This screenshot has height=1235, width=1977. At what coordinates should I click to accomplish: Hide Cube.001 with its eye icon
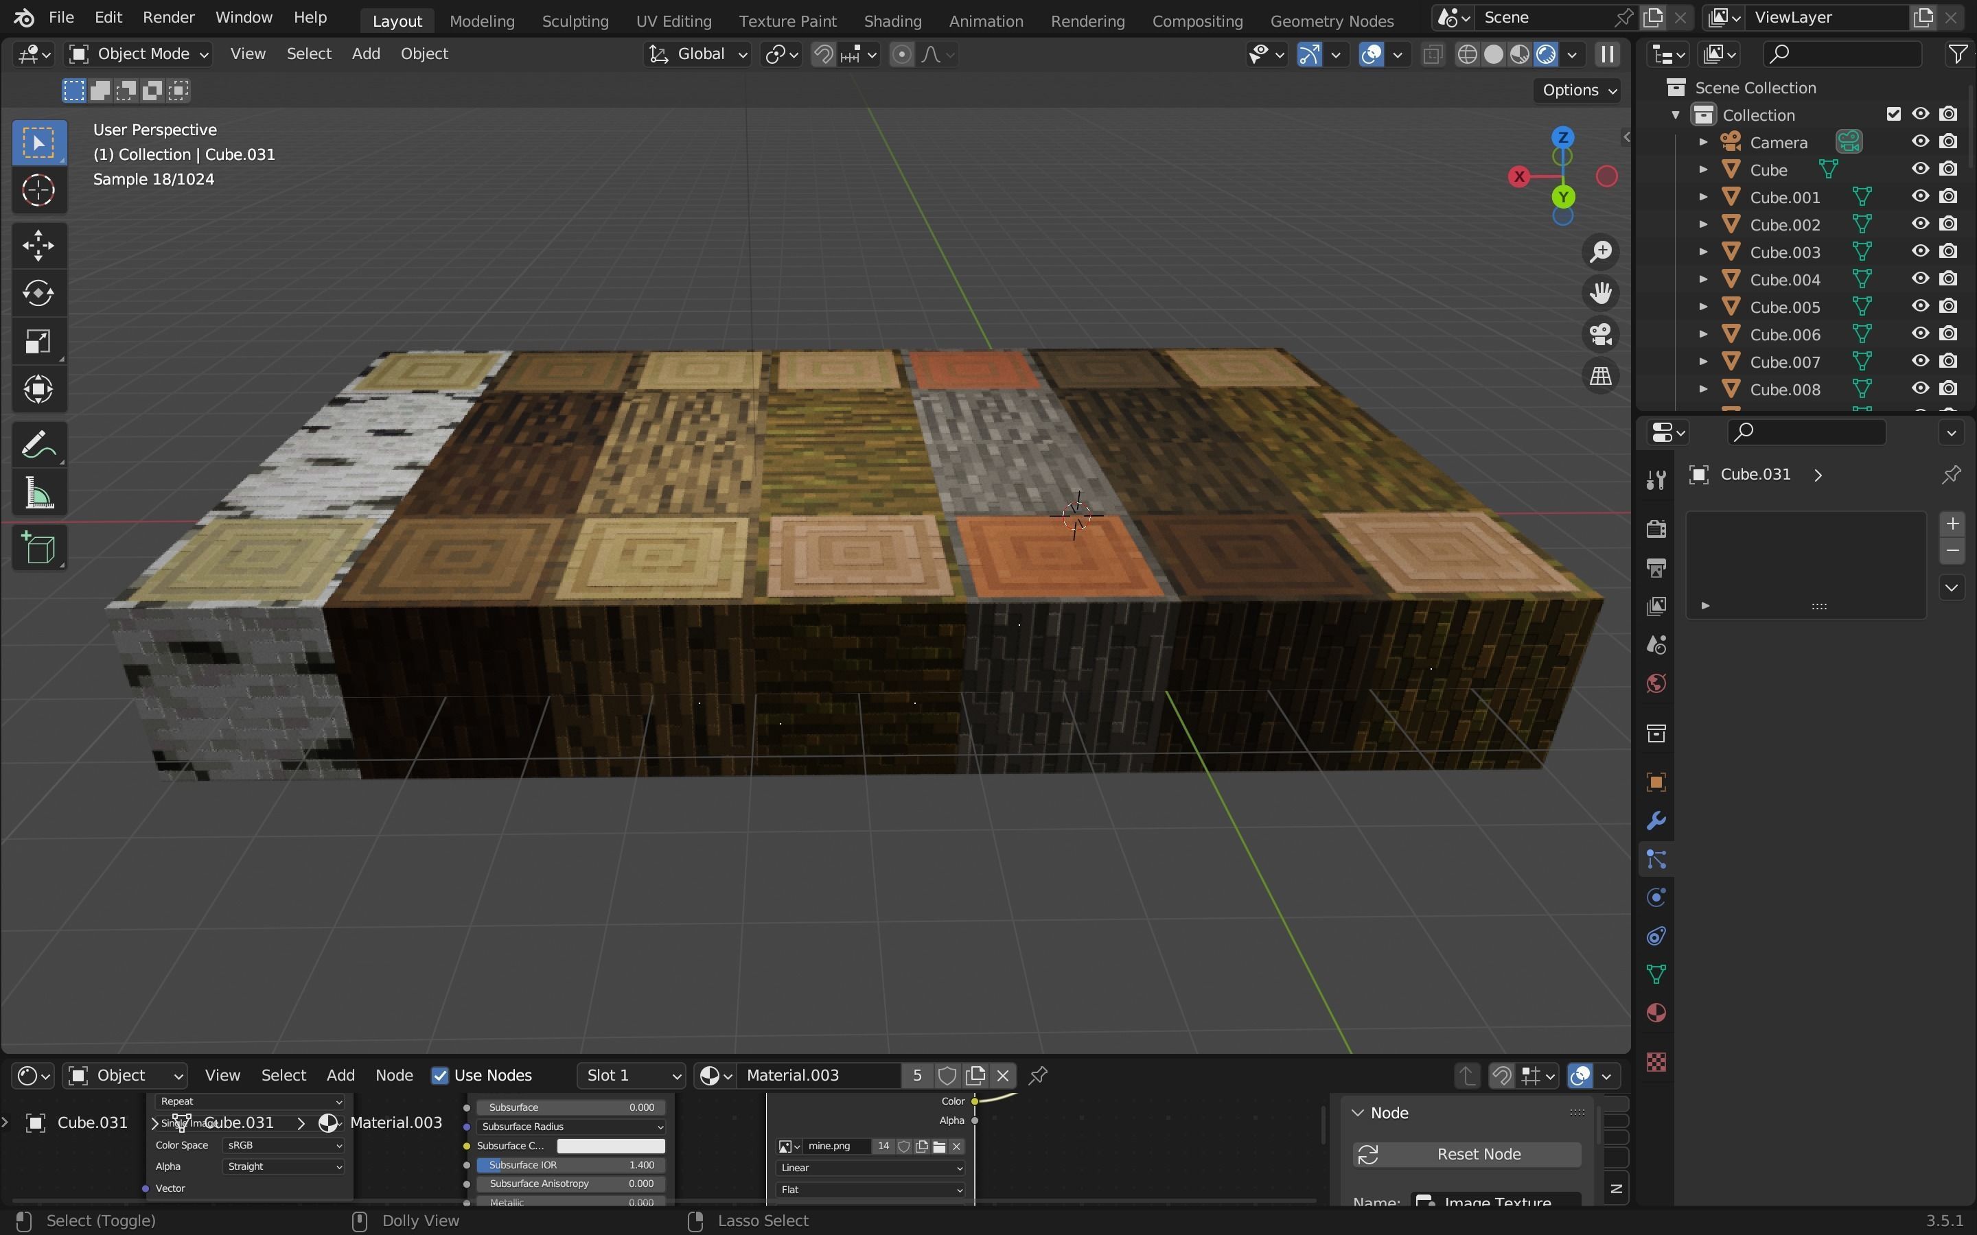[x=1920, y=196]
